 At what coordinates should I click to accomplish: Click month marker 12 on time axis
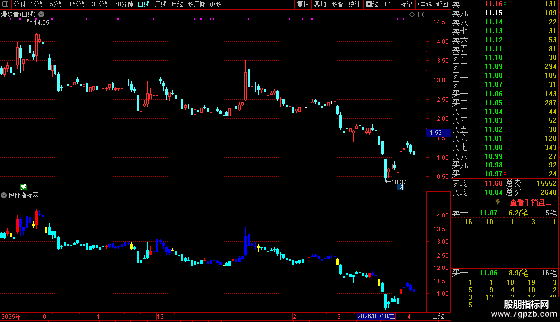coord(160,316)
